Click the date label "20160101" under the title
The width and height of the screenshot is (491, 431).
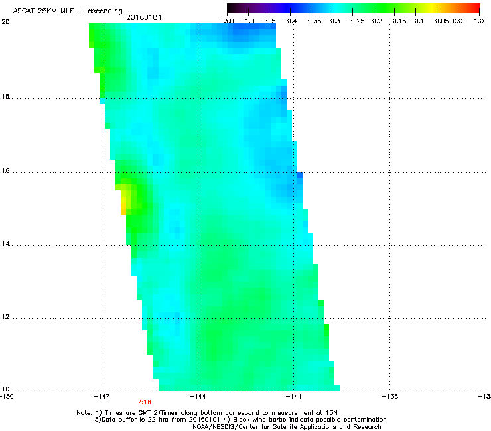click(x=144, y=17)
